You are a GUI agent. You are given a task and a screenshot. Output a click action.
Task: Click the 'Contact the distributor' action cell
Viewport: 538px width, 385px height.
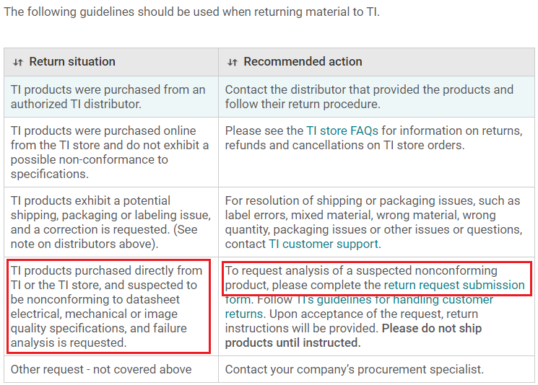coord(368,97)
